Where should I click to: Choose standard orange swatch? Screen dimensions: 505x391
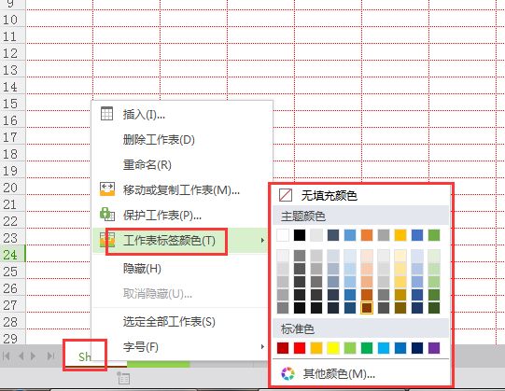[316, 348]
